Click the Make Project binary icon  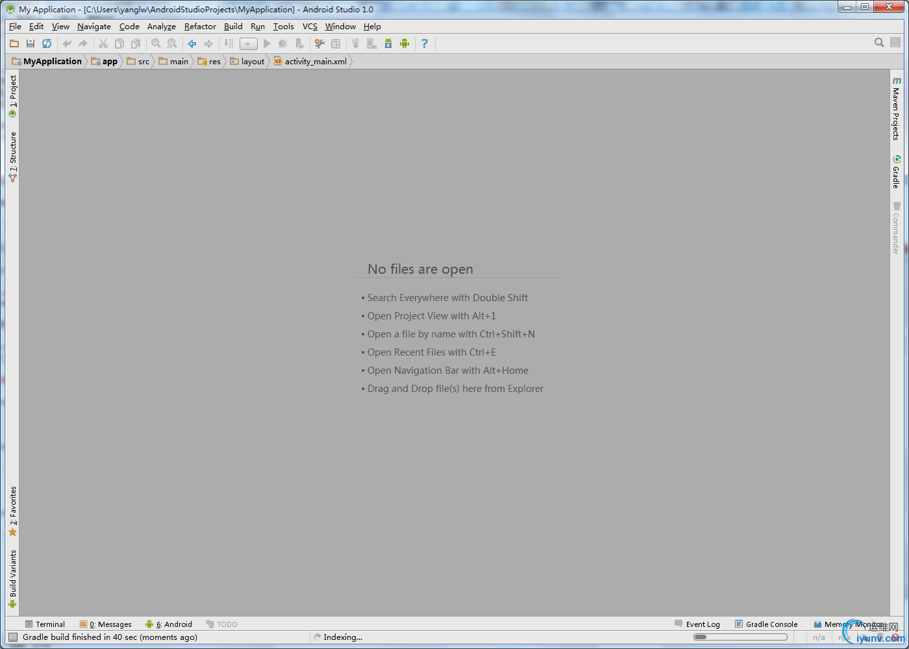pos(229,43)
